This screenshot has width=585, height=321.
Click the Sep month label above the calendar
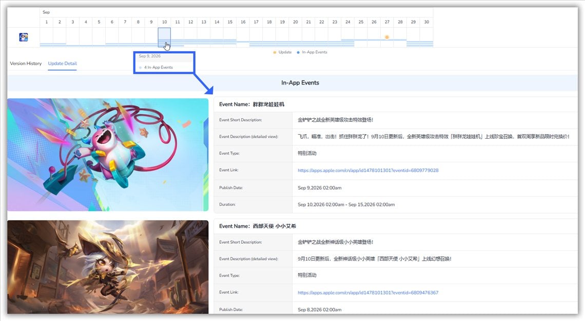pyautogui.click(x=46, y=12)
